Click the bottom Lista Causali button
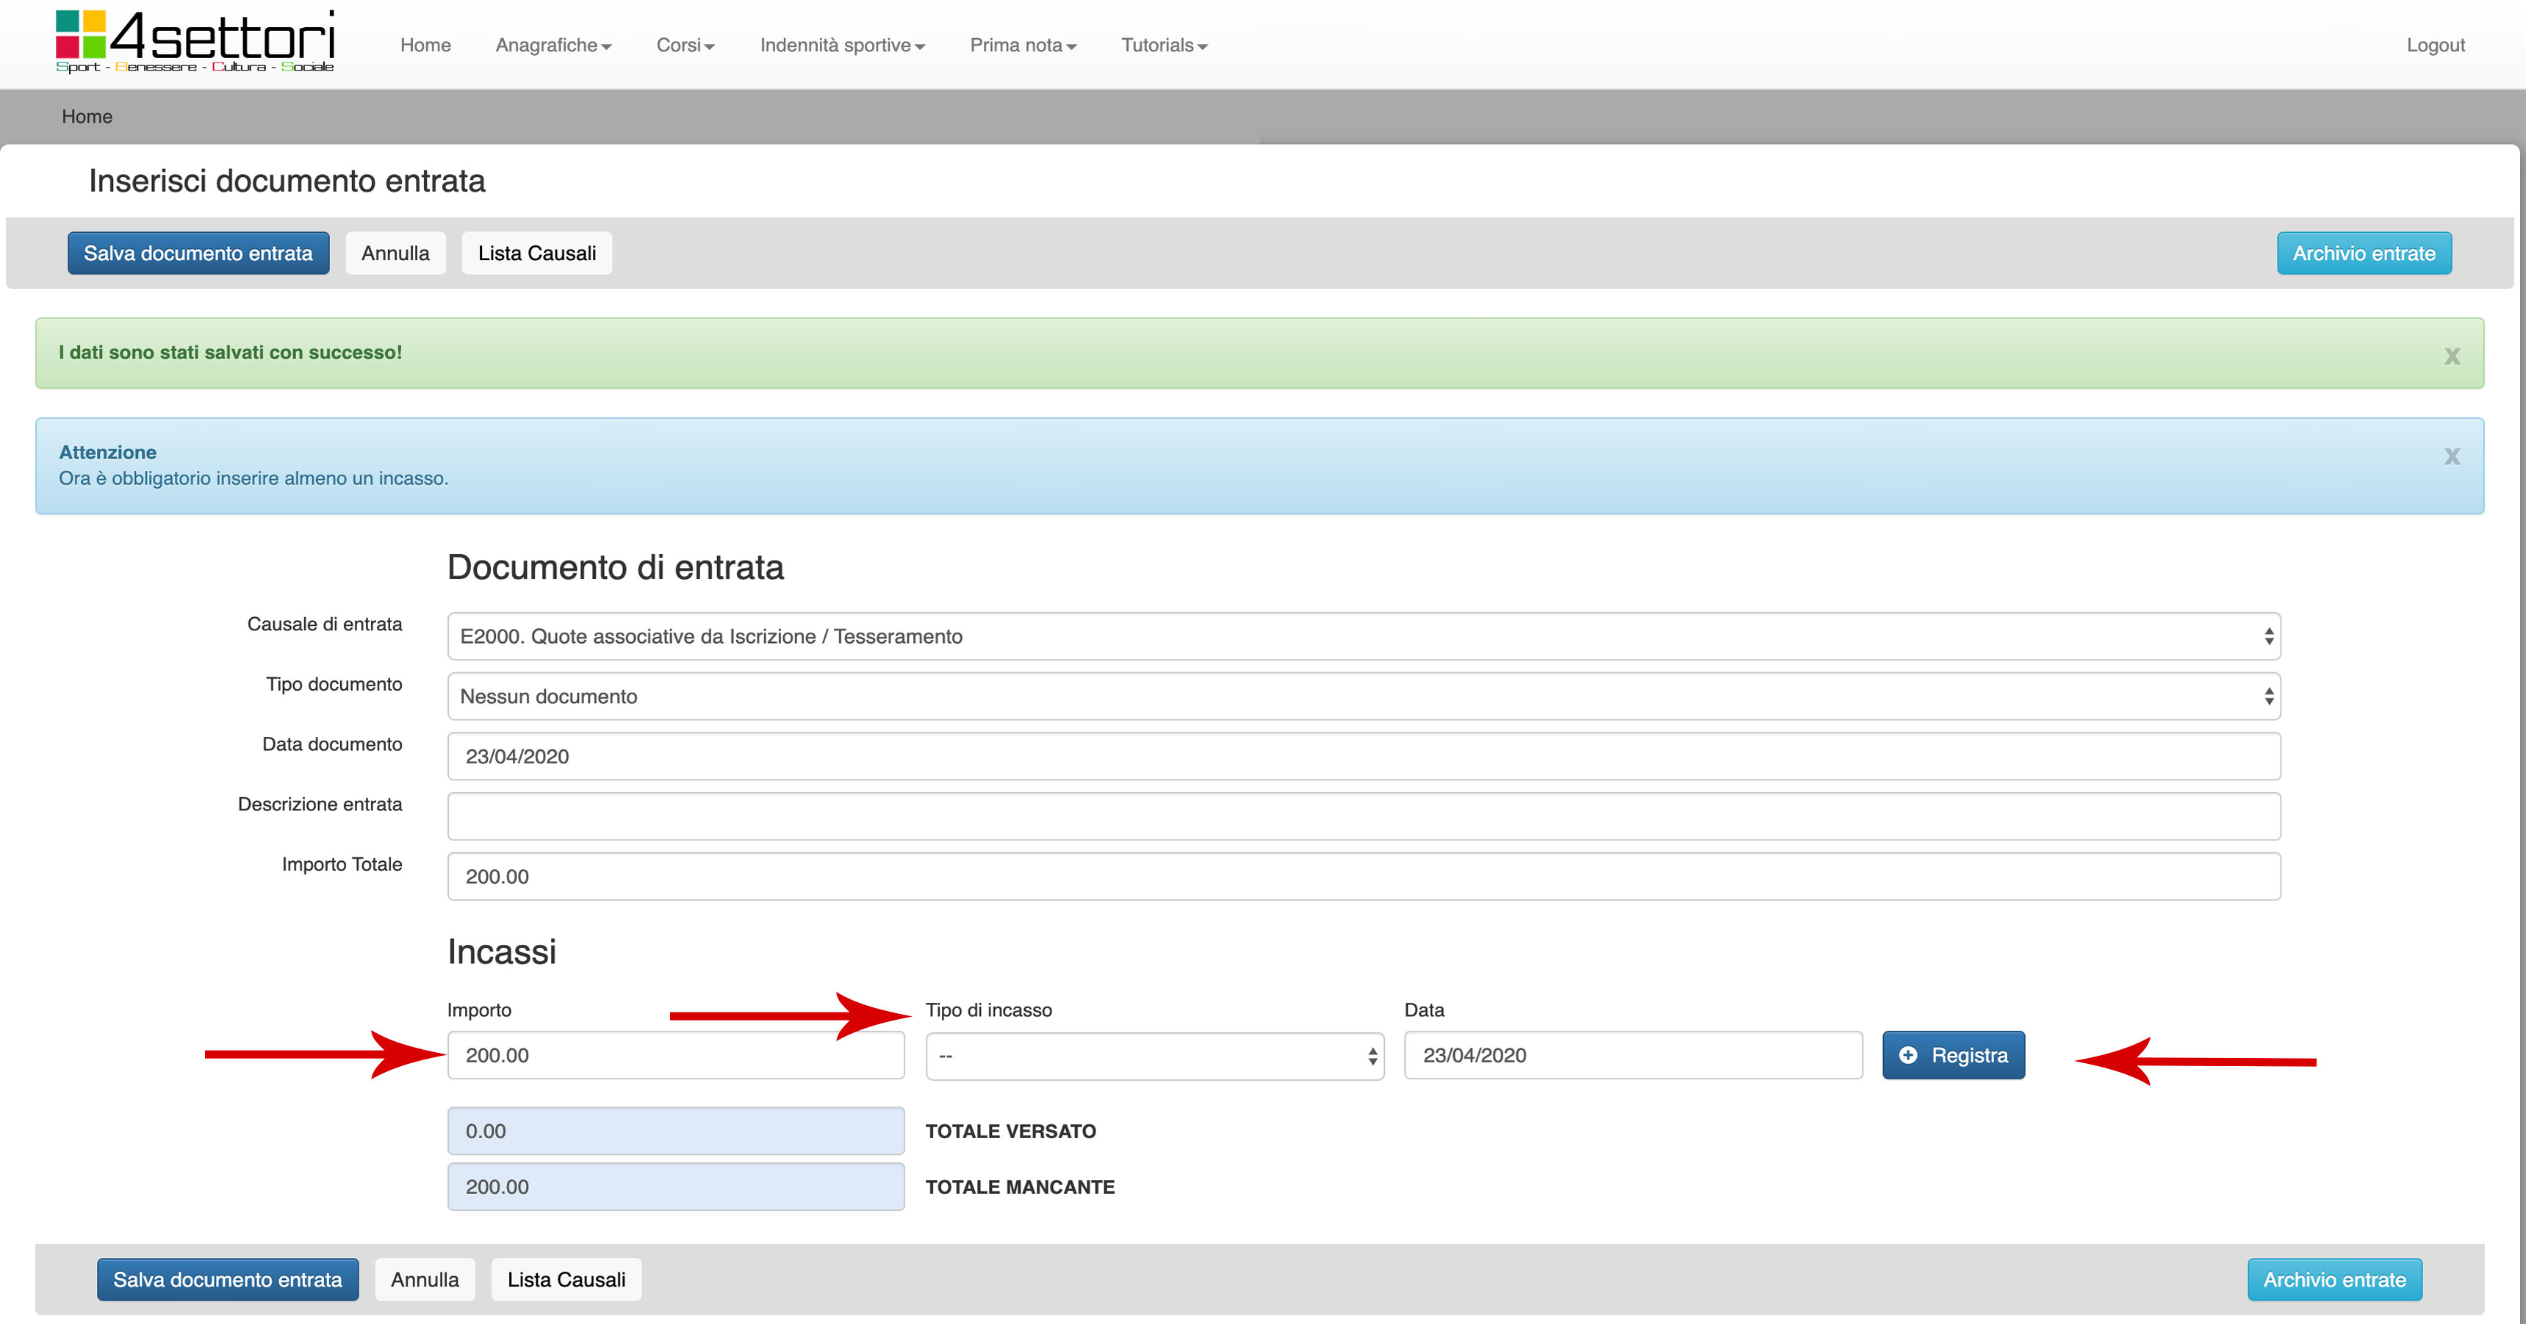This screenshot has height=1324, width=2526. pos(566,1280)
